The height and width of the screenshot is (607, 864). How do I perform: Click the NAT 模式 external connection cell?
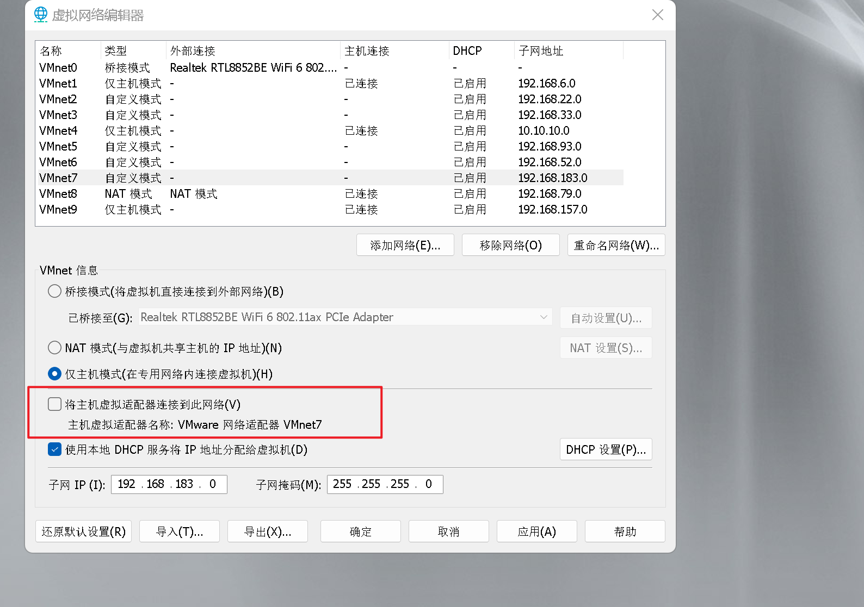pos(193,193)
